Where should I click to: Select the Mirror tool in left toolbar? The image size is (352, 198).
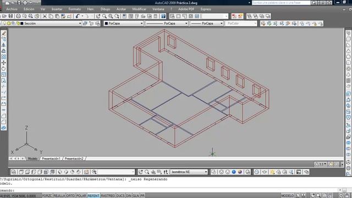pos(4,45)
